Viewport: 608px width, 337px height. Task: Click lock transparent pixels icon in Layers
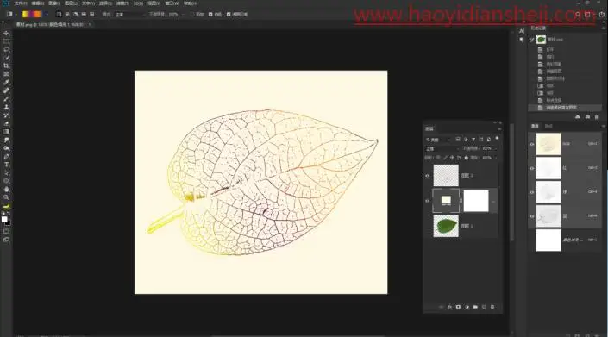click(x=438, y=158)
